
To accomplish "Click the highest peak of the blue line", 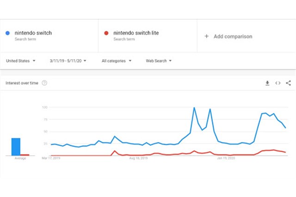I will 194,108.
